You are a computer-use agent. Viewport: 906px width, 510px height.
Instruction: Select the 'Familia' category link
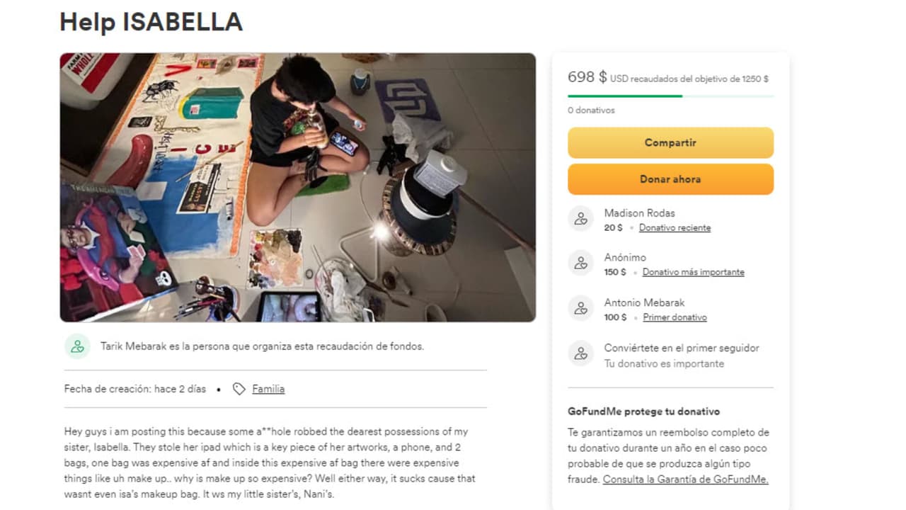pos(269,388)
